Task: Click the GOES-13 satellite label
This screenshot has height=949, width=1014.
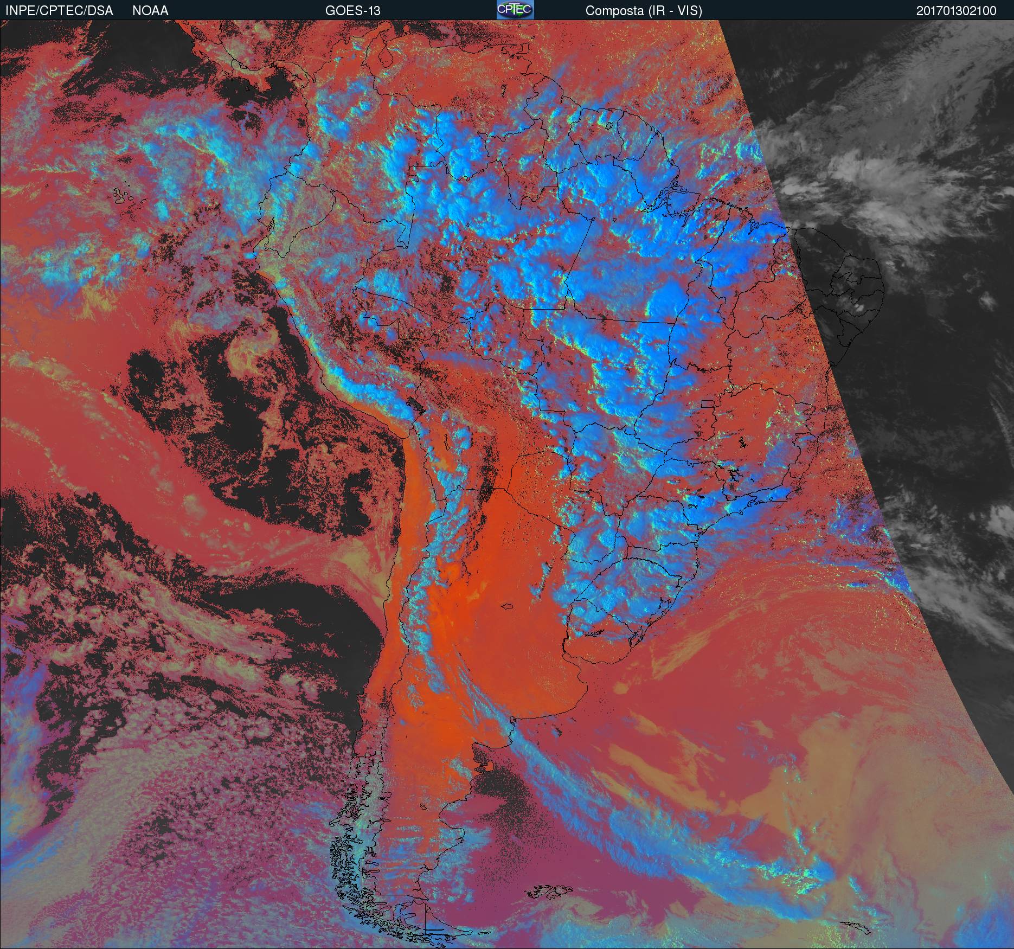Action: pyautogui.click(x=352, y=11)
